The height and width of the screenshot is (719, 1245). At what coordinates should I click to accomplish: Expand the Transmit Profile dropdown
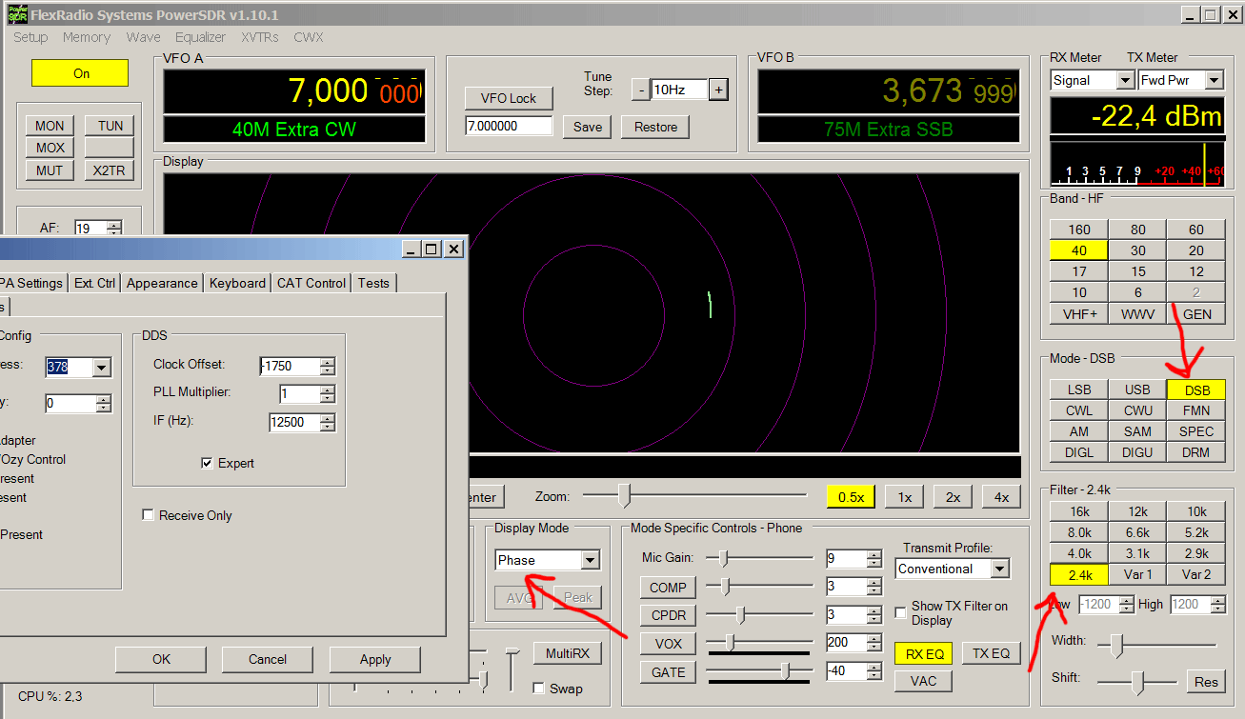click(999, 569)
